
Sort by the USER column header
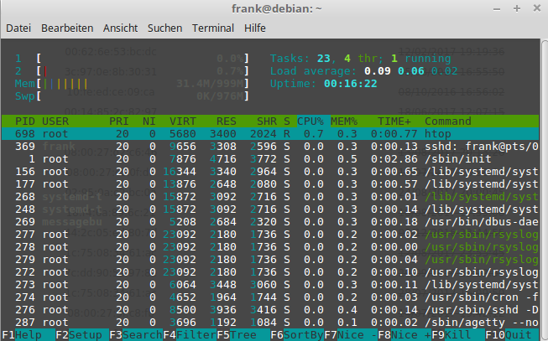point(55,121)
